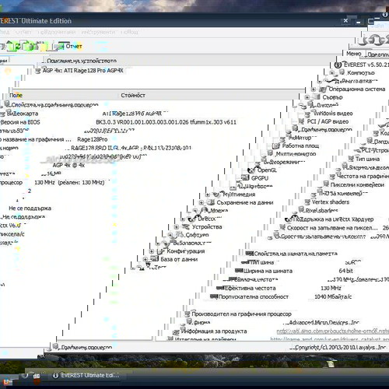This screenshot has width=389, height=389.
Task: Click the Операционна система icon
Action: (322, 89)
